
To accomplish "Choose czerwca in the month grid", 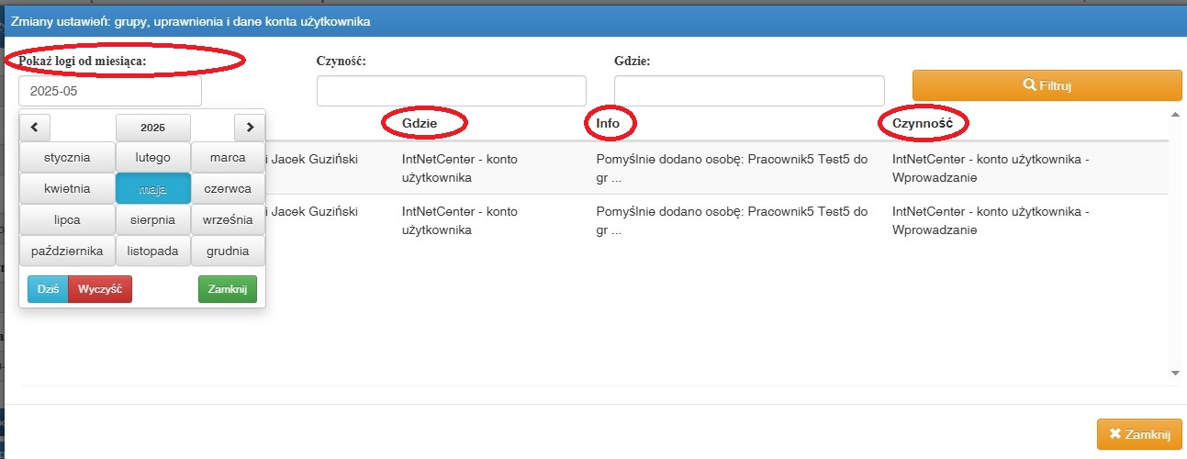I will [228, 188].
